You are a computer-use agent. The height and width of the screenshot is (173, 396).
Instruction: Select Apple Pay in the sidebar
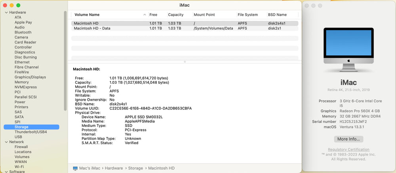pos(23,22)
